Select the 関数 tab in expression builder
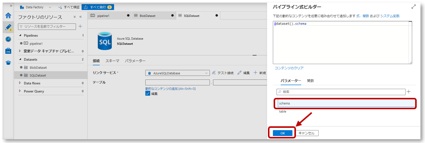The width and height of the screenshot is (425, 143). click(x=311, y=81)
